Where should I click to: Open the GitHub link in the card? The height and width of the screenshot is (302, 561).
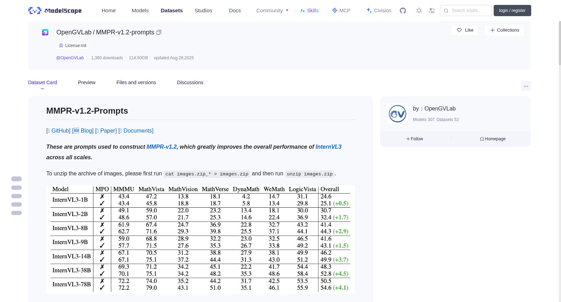coord(59,130)
